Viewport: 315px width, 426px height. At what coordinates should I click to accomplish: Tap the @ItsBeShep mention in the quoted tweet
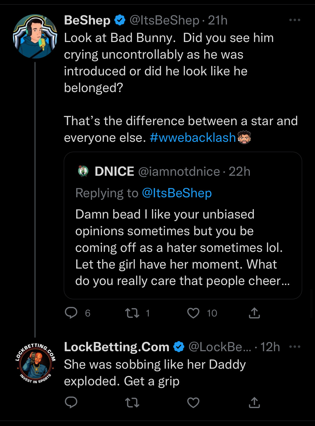click(x=177, y=193)
